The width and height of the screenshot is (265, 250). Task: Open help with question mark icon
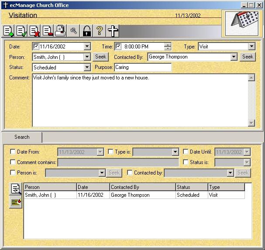point(100,31)
